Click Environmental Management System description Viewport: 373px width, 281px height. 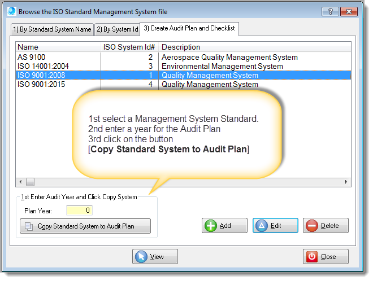click(222, 66)
